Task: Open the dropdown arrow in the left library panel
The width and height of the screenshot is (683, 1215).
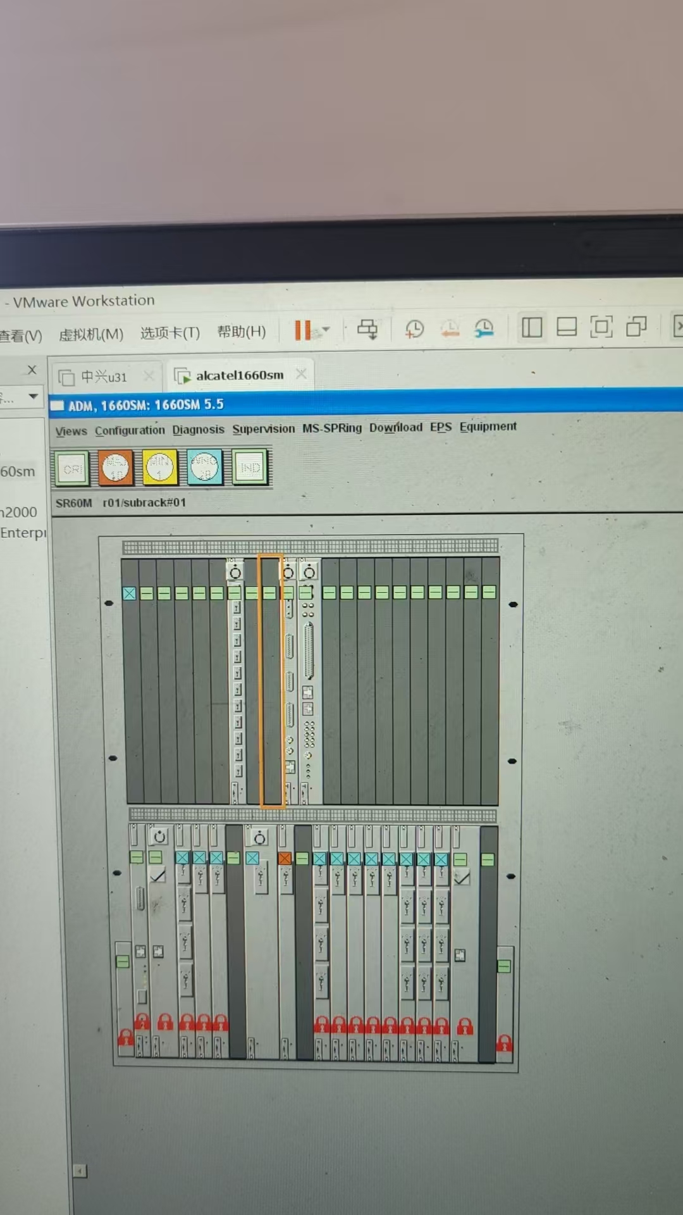Action: click(34, 397)
